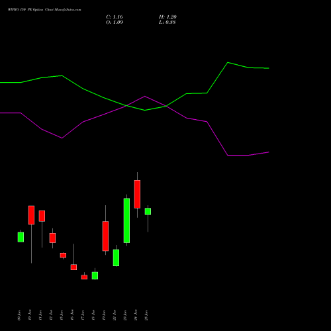Click the open value 'O: 1.09'
The width and height of the screenshot is (331, 331).
[x=115, y=23]
